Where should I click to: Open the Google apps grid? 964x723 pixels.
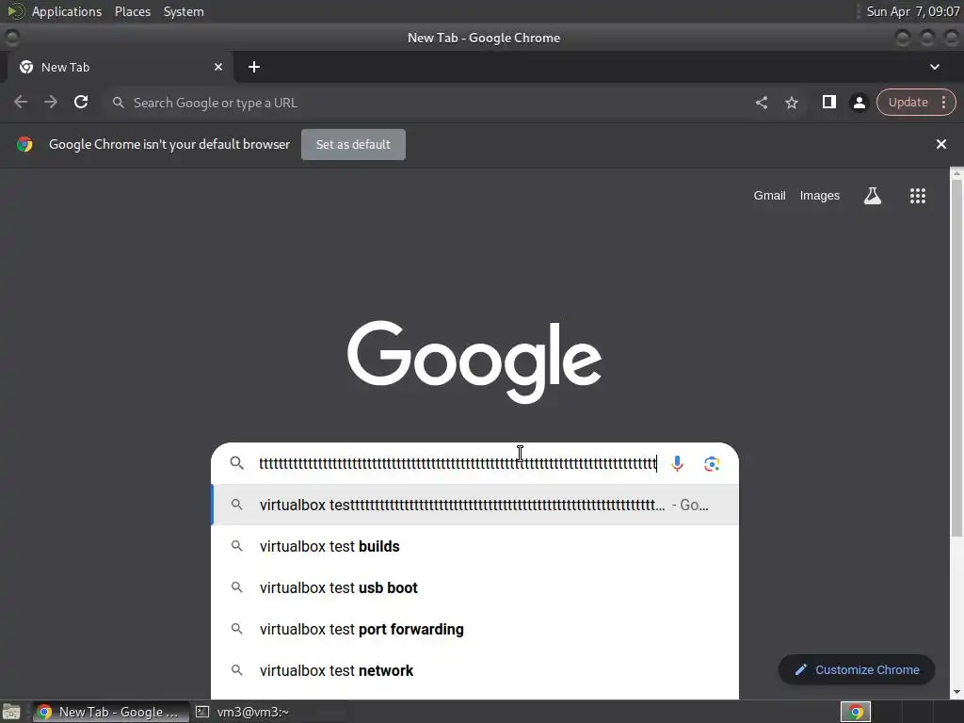click(918, 196)
